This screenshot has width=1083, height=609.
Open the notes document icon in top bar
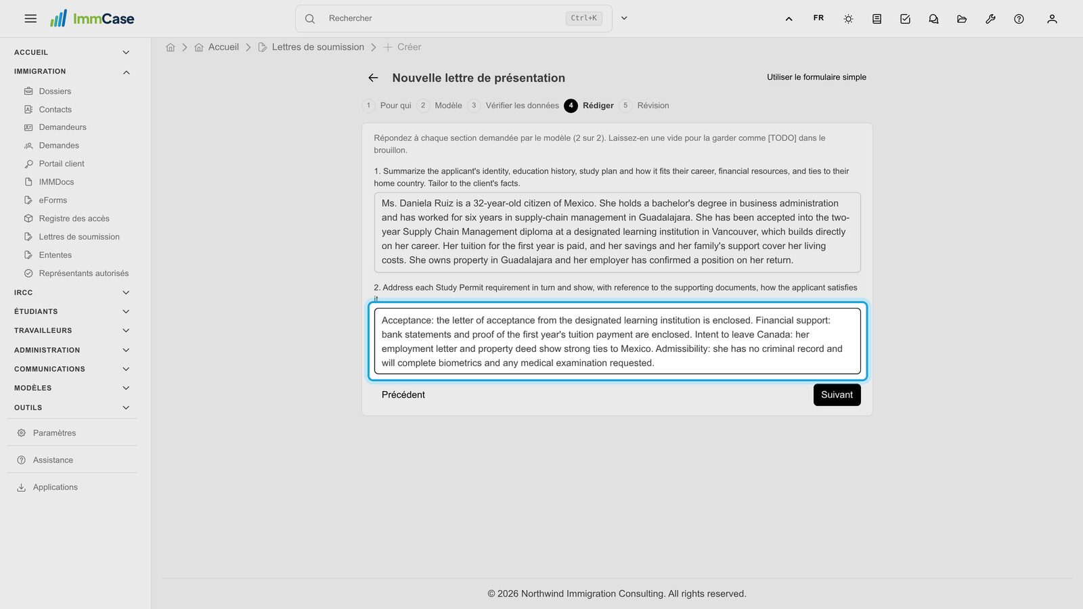(877, 19)
